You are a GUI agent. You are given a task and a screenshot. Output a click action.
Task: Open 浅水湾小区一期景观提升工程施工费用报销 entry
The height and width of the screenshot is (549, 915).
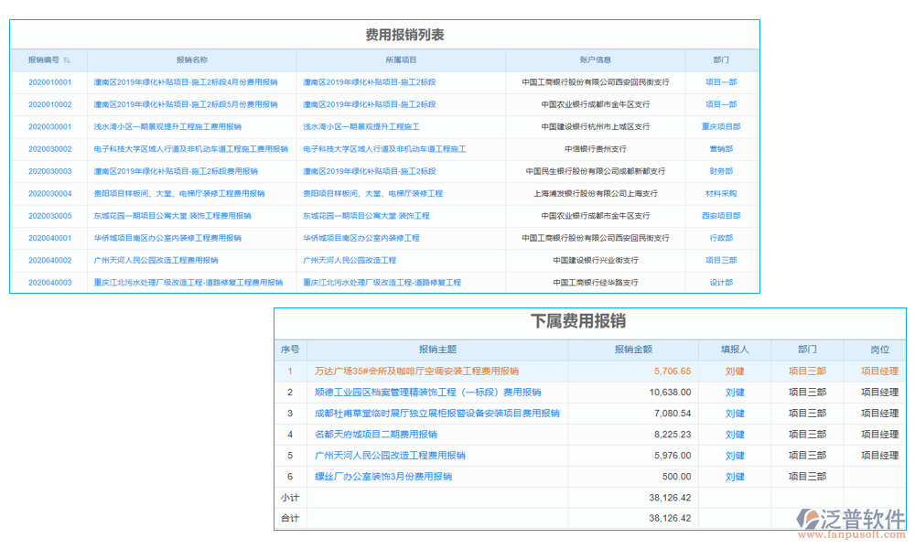click(x=167, y=126)
